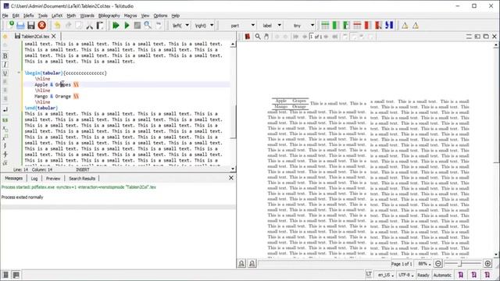
Task: Select the Messages tab
Action: 14,178
